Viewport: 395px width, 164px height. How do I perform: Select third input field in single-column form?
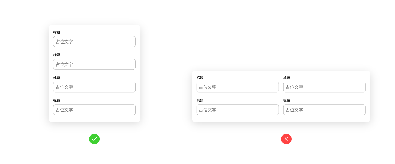94,87
